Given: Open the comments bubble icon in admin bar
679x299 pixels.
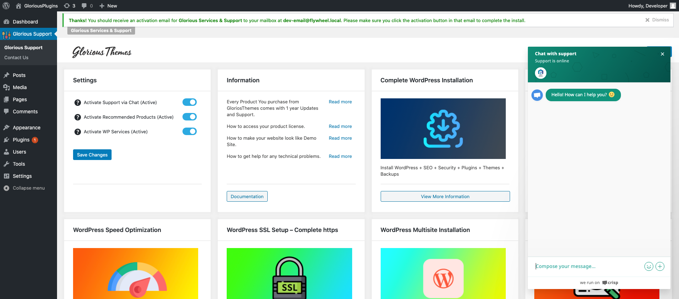Looking at the screenshot, I should [84, 6].
